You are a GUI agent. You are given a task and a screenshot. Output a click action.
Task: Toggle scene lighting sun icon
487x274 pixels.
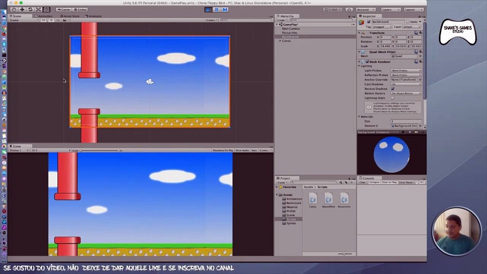tap(51, 20)
